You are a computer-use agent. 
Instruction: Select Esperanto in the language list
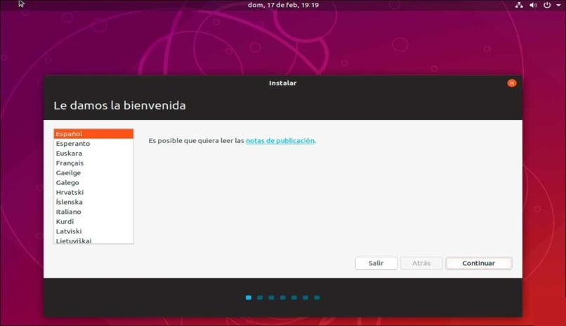point(93,143)
